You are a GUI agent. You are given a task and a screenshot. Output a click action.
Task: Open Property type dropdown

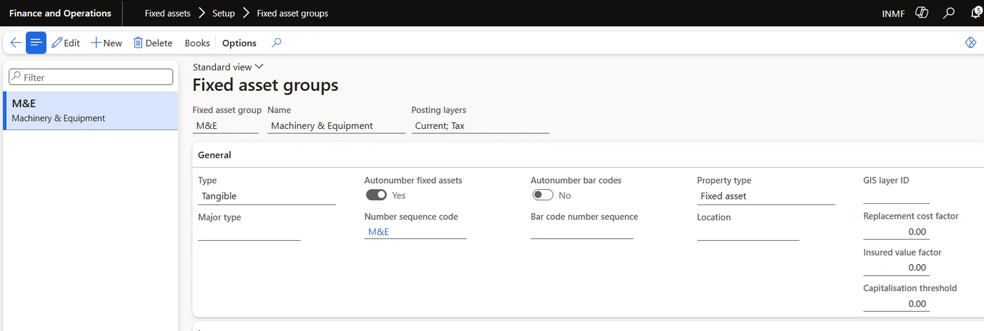766,196
